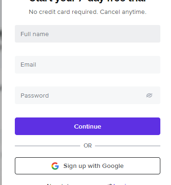The width and height of the screenshot is (171, 185).
Task: Click the Sign up with Google text label
Action: pyautogui.click(x=94, y=166)
